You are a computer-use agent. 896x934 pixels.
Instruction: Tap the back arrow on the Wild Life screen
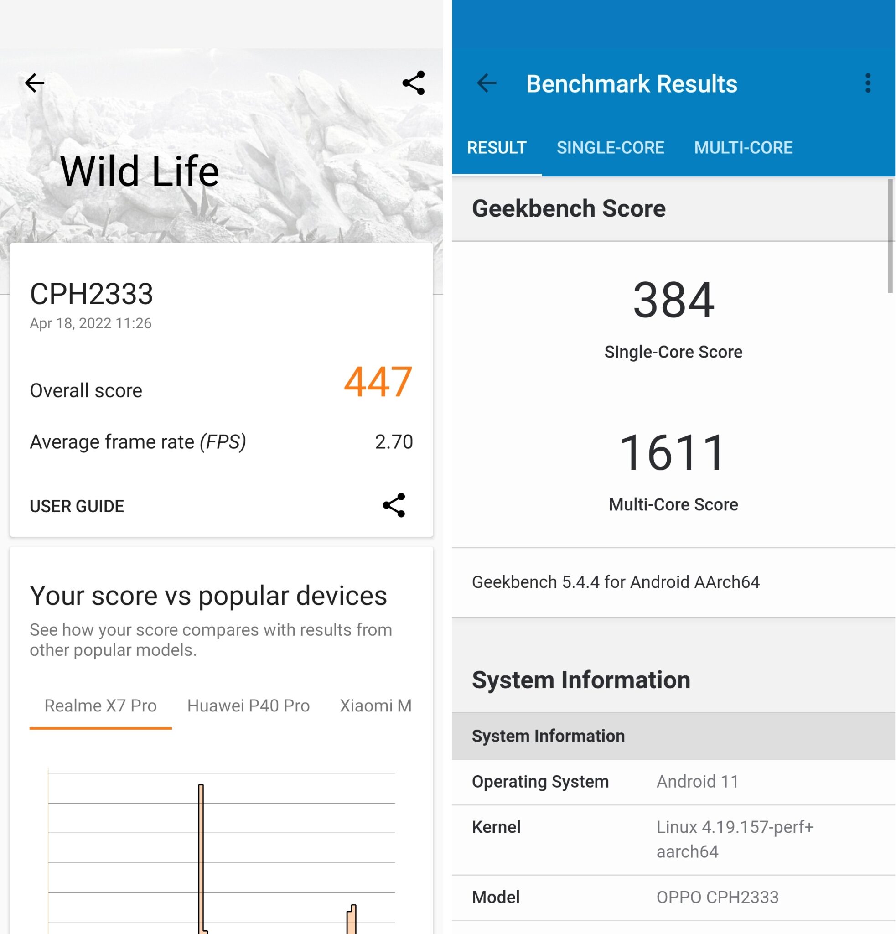[34, 83]
